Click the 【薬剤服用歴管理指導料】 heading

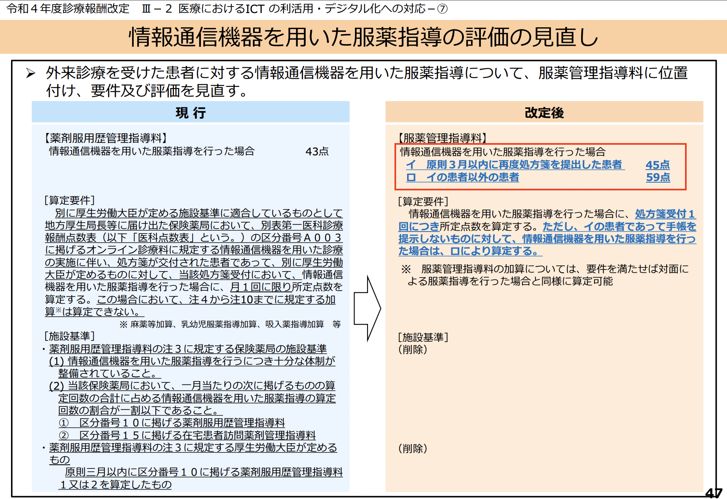pos(106,138)
